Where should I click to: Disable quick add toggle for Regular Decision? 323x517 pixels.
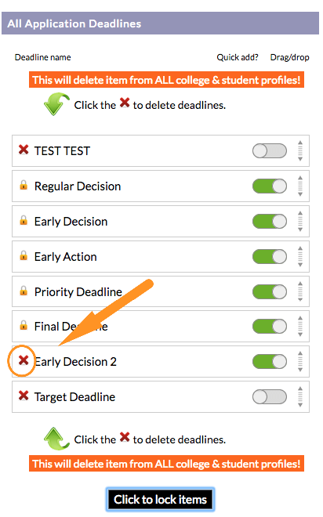[270, 186]
